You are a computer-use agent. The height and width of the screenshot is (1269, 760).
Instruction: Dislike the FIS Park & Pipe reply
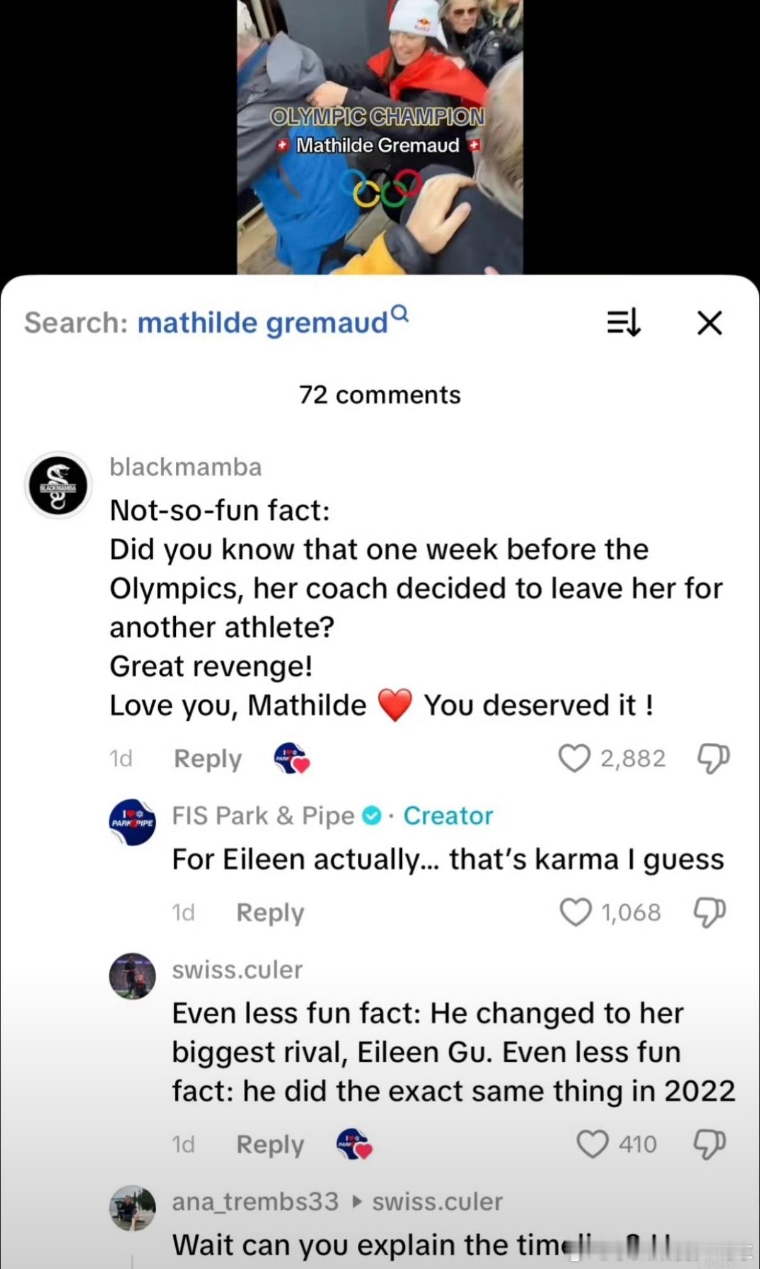click(710, 912)
